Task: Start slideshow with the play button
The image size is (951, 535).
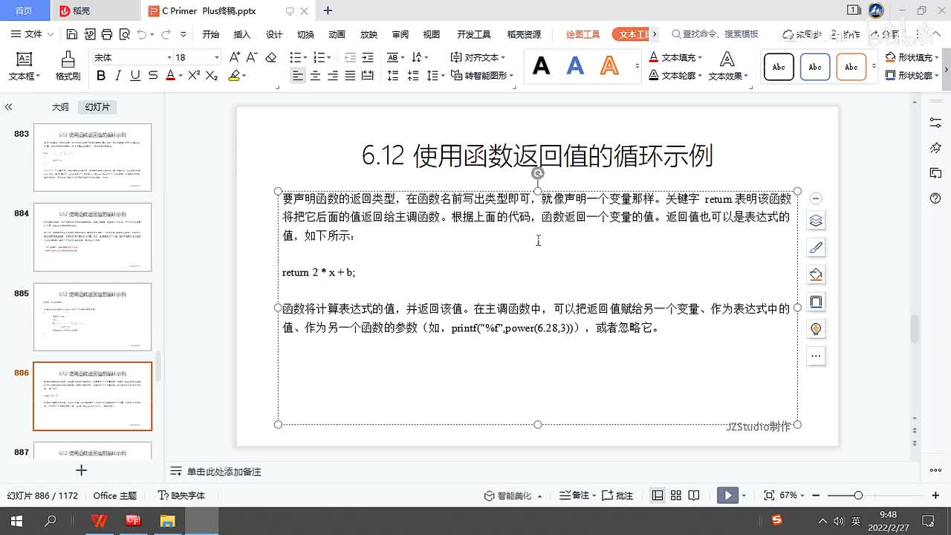Action: point(727,495)
